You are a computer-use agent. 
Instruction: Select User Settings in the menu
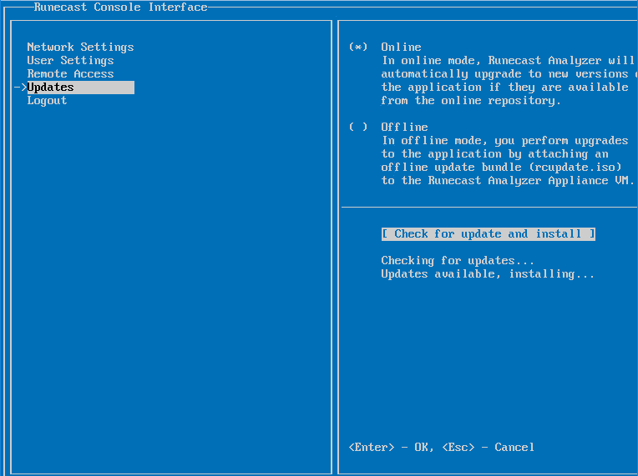click(x=70, y=61)
